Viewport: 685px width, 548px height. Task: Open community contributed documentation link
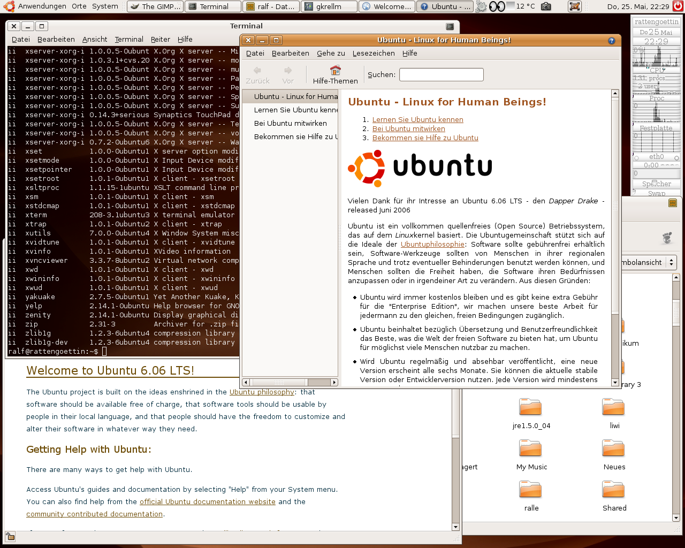point(95,514)
